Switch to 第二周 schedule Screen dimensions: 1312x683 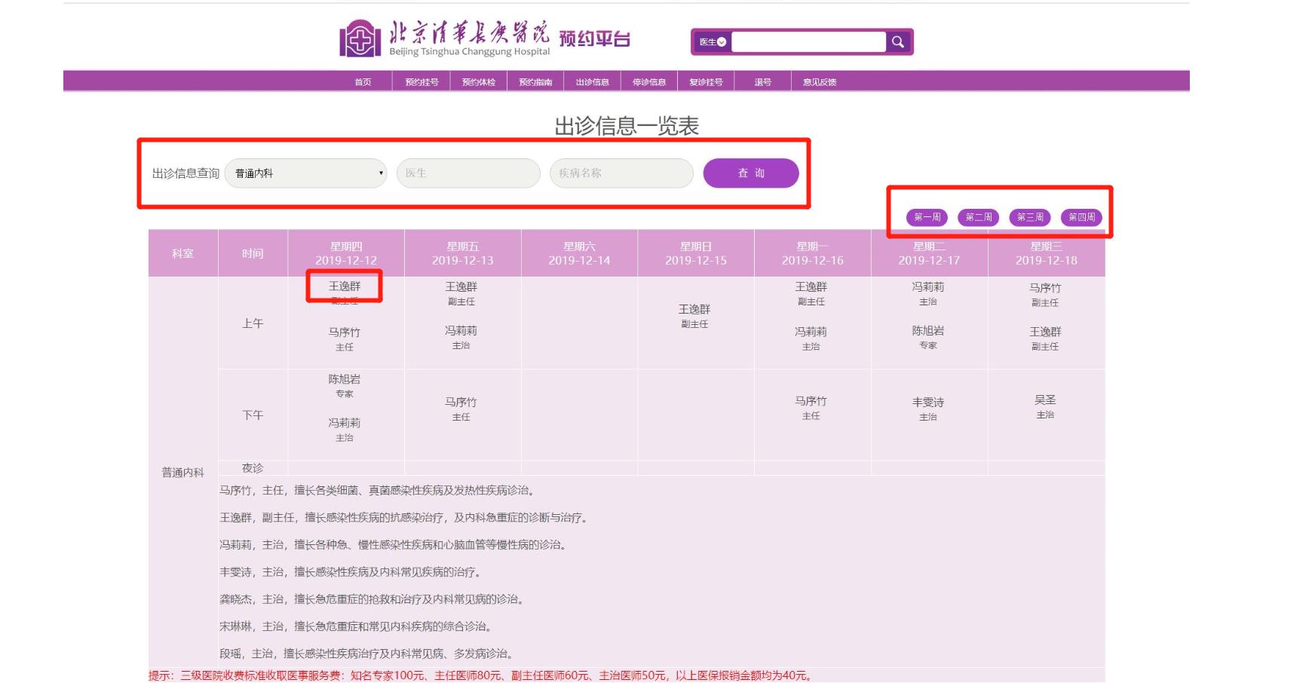(x=978, y=217)
